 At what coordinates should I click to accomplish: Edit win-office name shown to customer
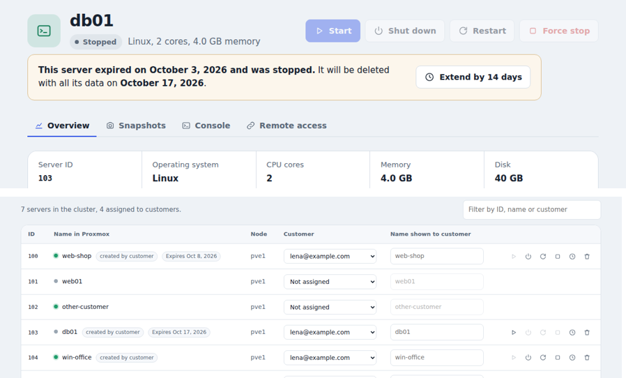pyautogui.click(x=437, y=358)
